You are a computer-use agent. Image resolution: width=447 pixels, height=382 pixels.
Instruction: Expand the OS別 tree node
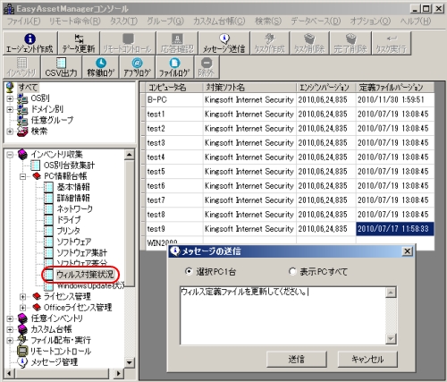10,98
